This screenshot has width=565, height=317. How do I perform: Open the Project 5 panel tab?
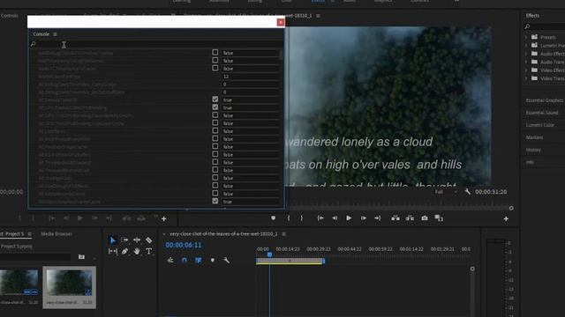point(12,234)
